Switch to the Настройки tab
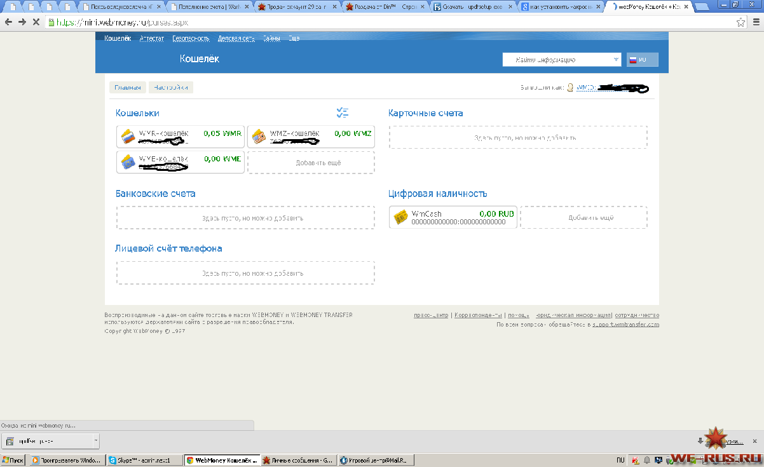 tap(171, 88)
